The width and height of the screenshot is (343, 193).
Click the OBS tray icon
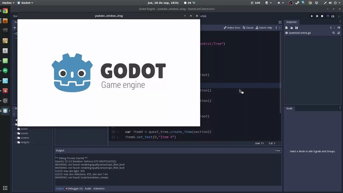point(291,3)
